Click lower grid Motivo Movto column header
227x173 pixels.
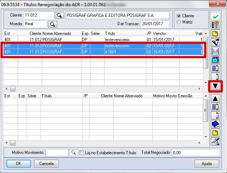pyautogui.click(x=165, y=96)
